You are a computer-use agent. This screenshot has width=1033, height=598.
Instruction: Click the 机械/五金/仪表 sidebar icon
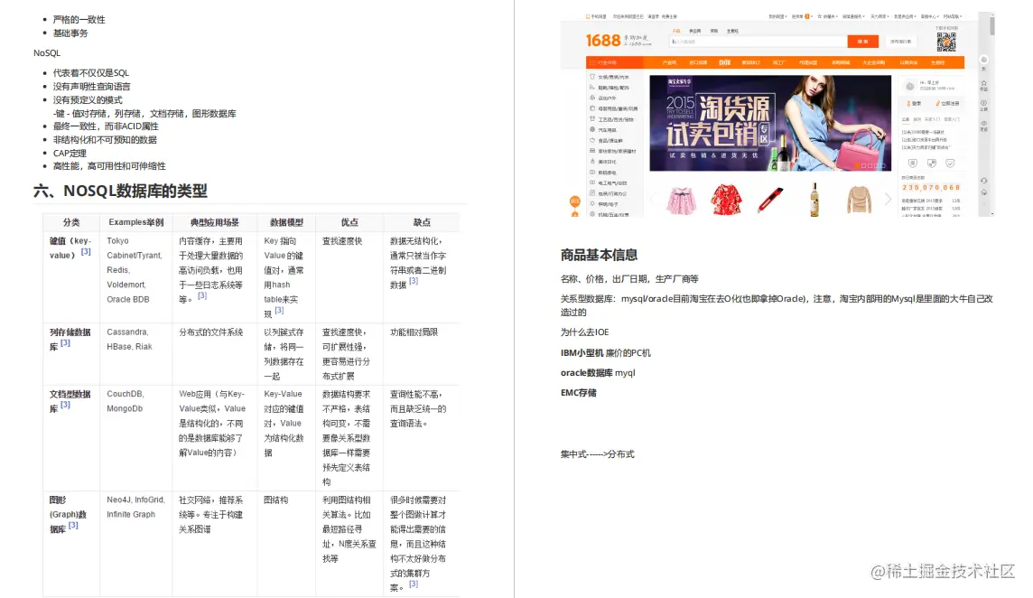click(592, 212)
